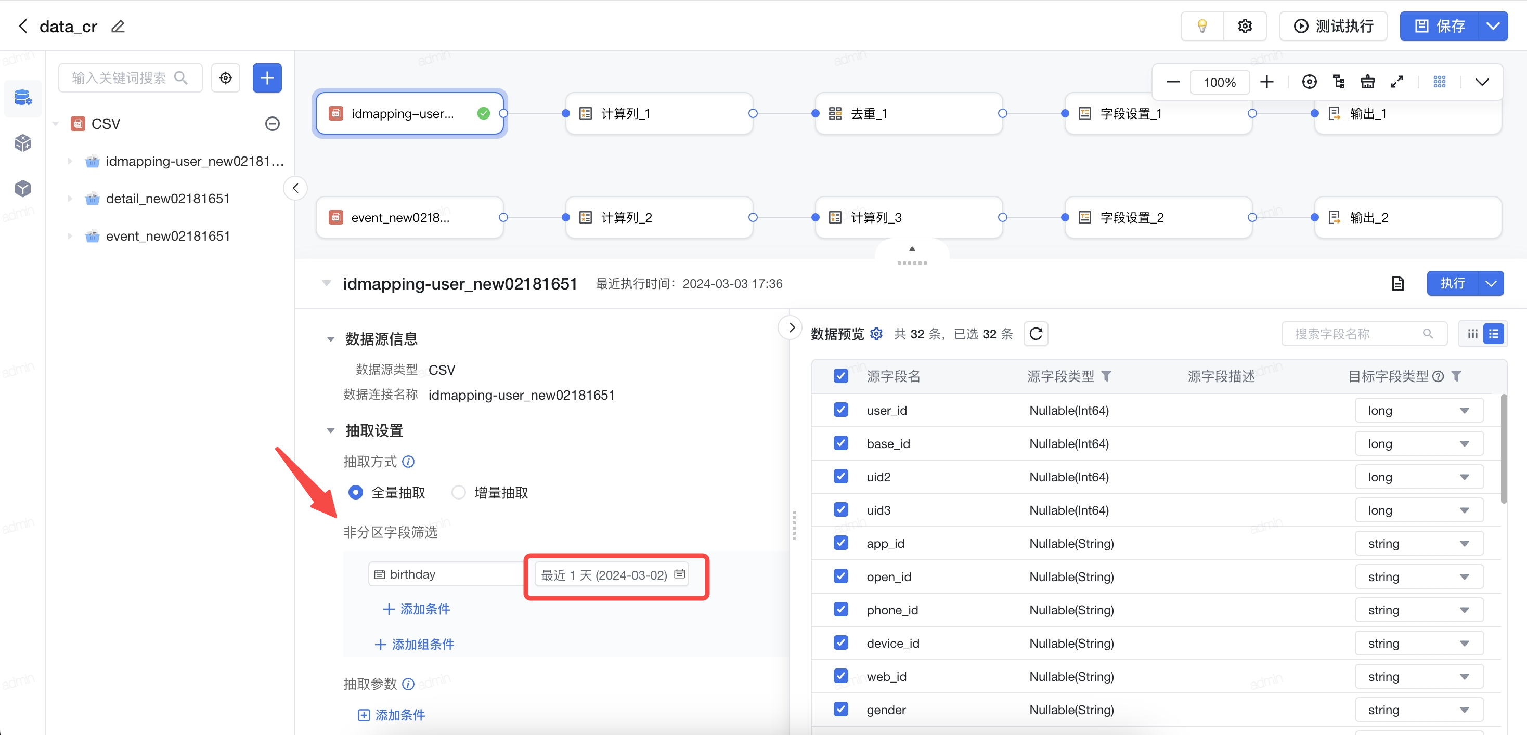The width and height of the screenshot is (1527, 735).
Task: Click the 抽取参数 info icon
Action: (408, 684)
